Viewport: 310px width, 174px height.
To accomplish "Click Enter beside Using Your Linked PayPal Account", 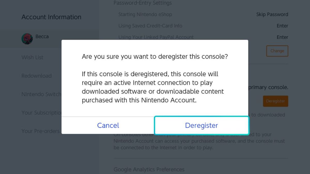I will click(x=282, y=37).
